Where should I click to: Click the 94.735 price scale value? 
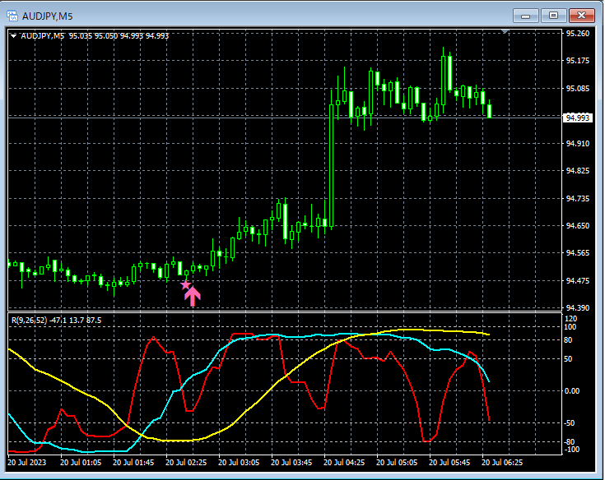pyautogui.click(x=578, y=198)
